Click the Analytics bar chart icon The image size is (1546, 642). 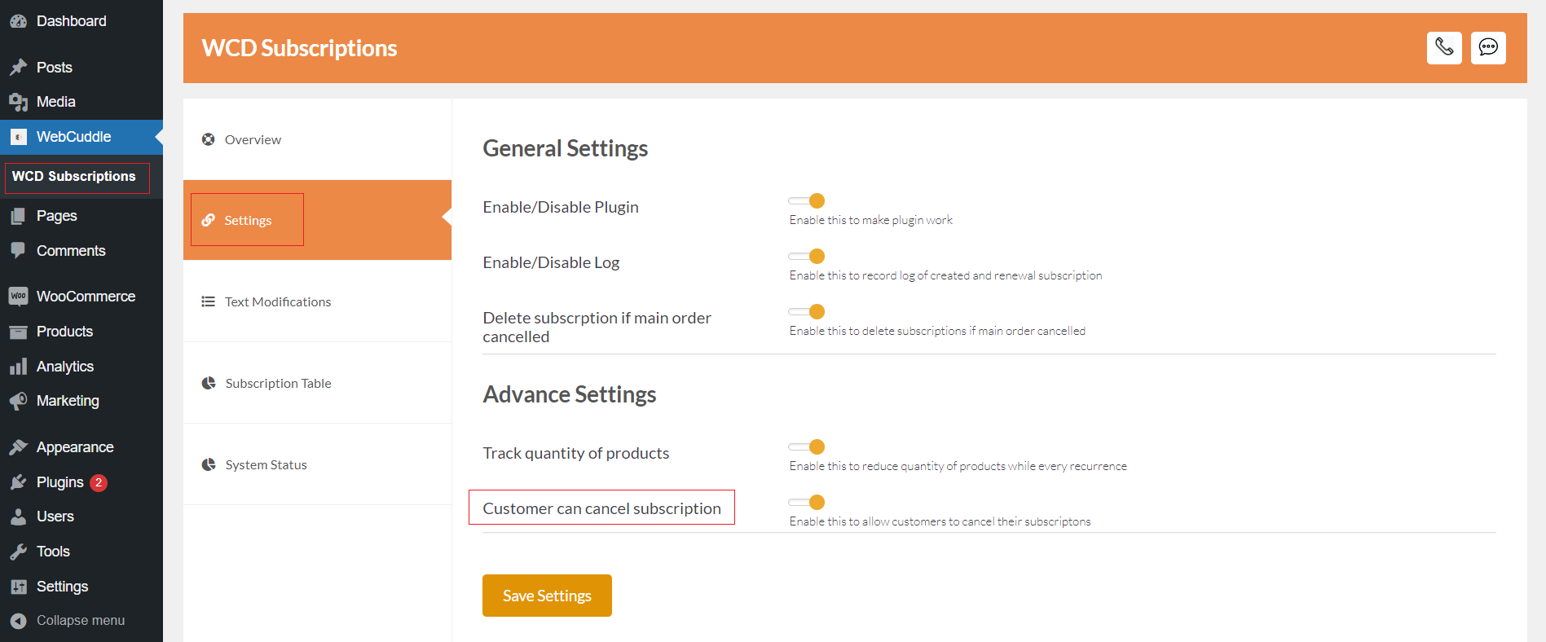pos(18,367)
